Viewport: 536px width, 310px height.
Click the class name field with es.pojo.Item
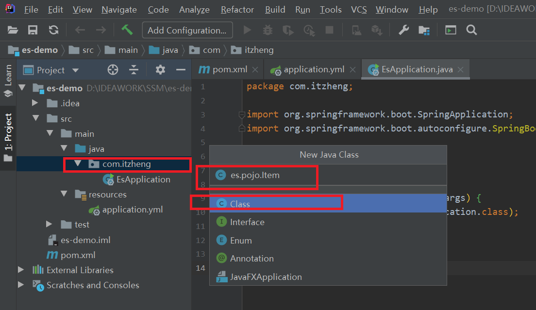328,175
